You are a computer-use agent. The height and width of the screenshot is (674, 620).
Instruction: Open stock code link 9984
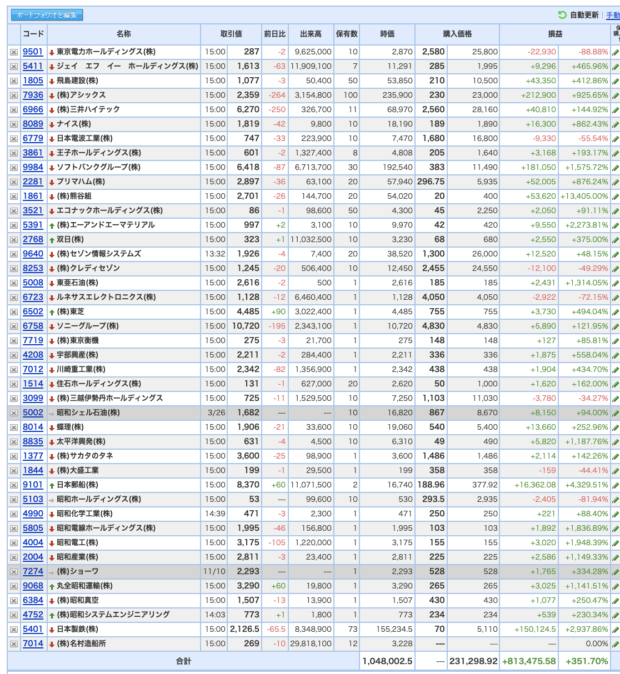click(x=33, y=167)
